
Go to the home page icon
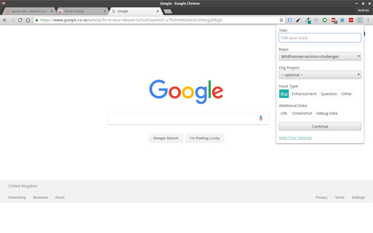(28, 20)
